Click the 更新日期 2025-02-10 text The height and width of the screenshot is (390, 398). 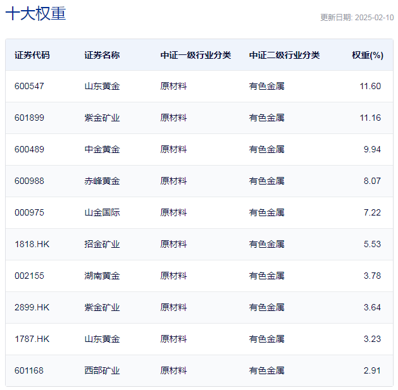click(x=356, y=18)
